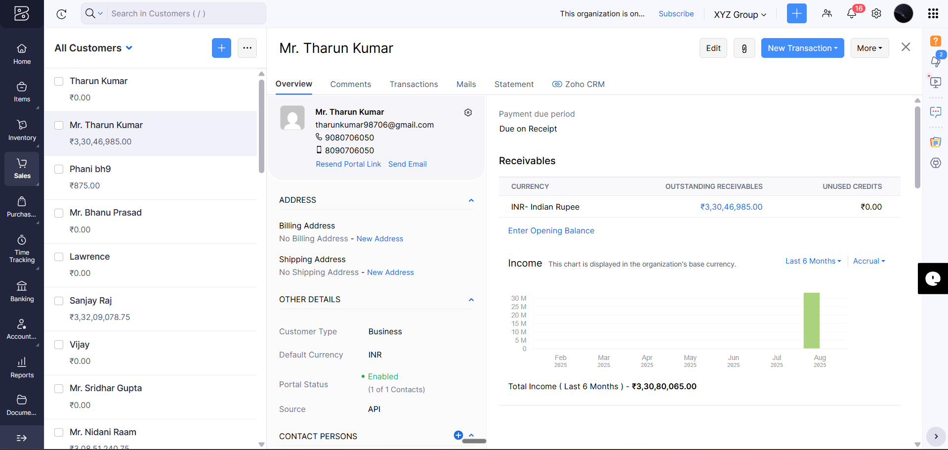Open the Statement tab
The width and height of the screenshot is (948, 450).
514,84
